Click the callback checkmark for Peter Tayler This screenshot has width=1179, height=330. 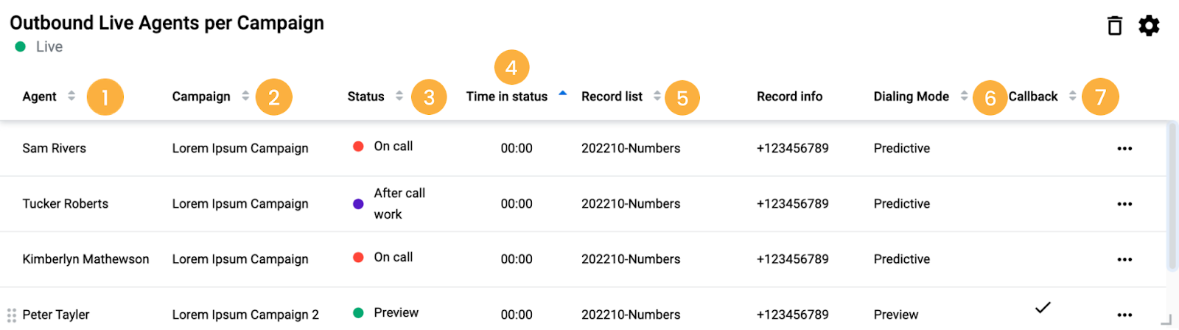1043,307
